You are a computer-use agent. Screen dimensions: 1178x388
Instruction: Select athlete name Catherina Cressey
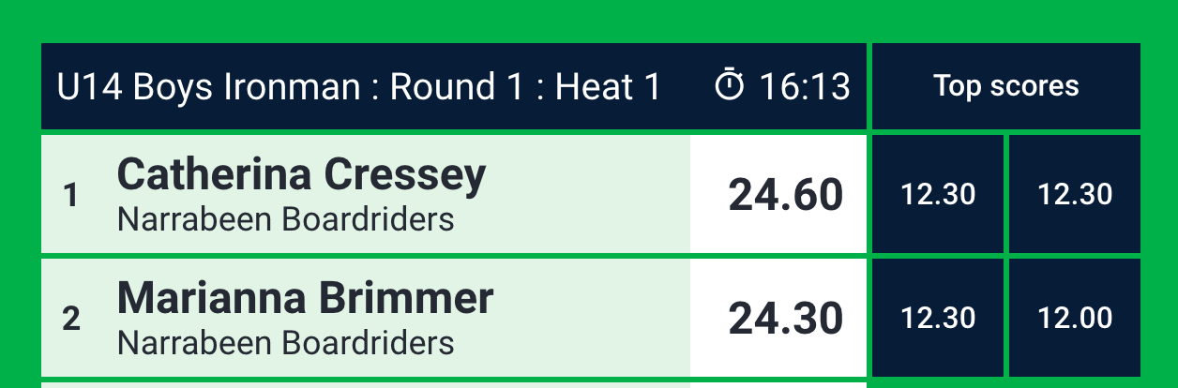(302, 175)
